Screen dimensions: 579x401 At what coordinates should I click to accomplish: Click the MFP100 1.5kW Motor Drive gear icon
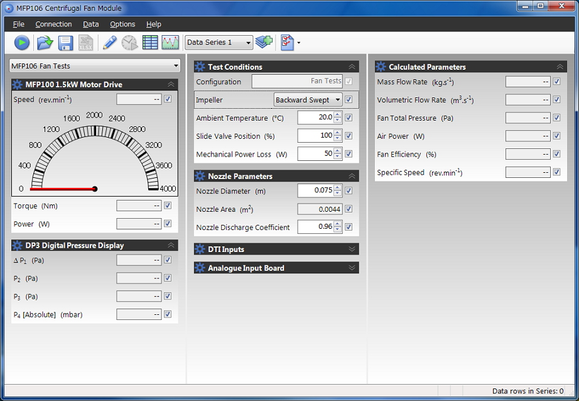pyautogui.click(x=18, y=85)
